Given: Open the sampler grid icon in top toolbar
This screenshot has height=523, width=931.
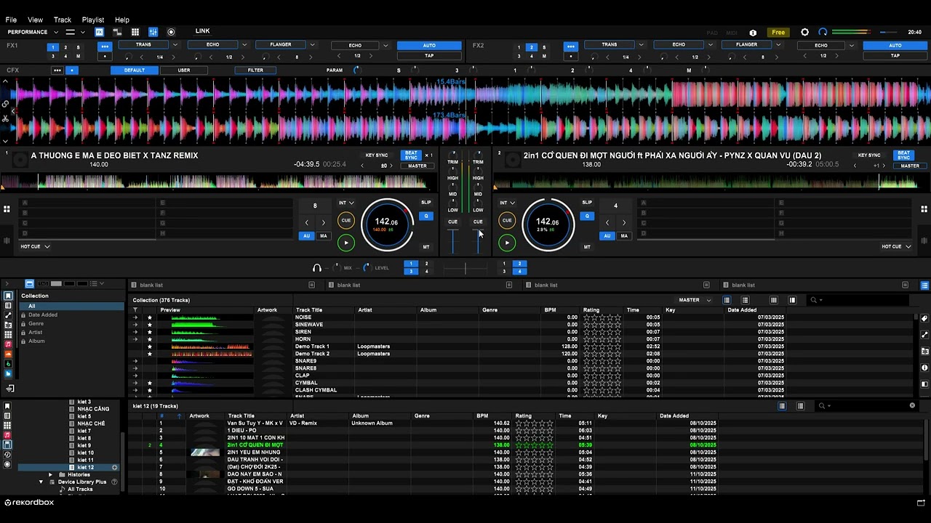Looking at the screenshot, I should pyautogui.click(x=135, y=32).
